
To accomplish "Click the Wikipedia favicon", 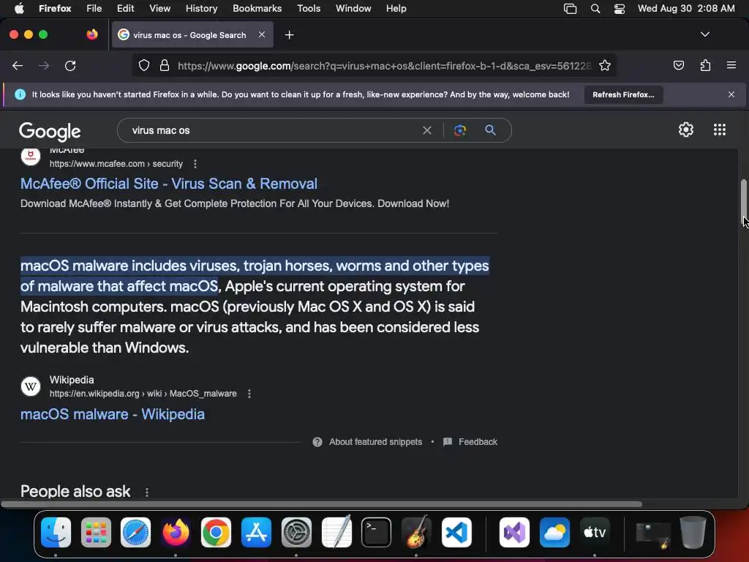I will [x=31, y=386].
